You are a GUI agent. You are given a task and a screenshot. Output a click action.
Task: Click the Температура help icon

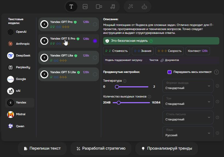point(125,81)
